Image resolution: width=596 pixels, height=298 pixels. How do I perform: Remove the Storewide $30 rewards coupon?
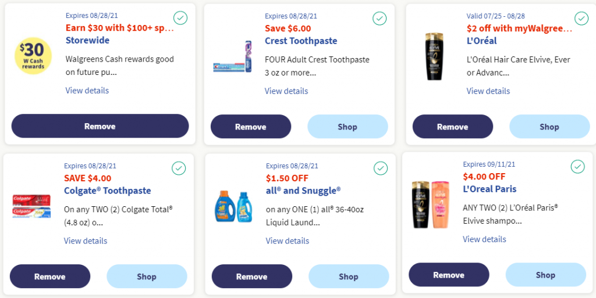click(x=100, y=126)
